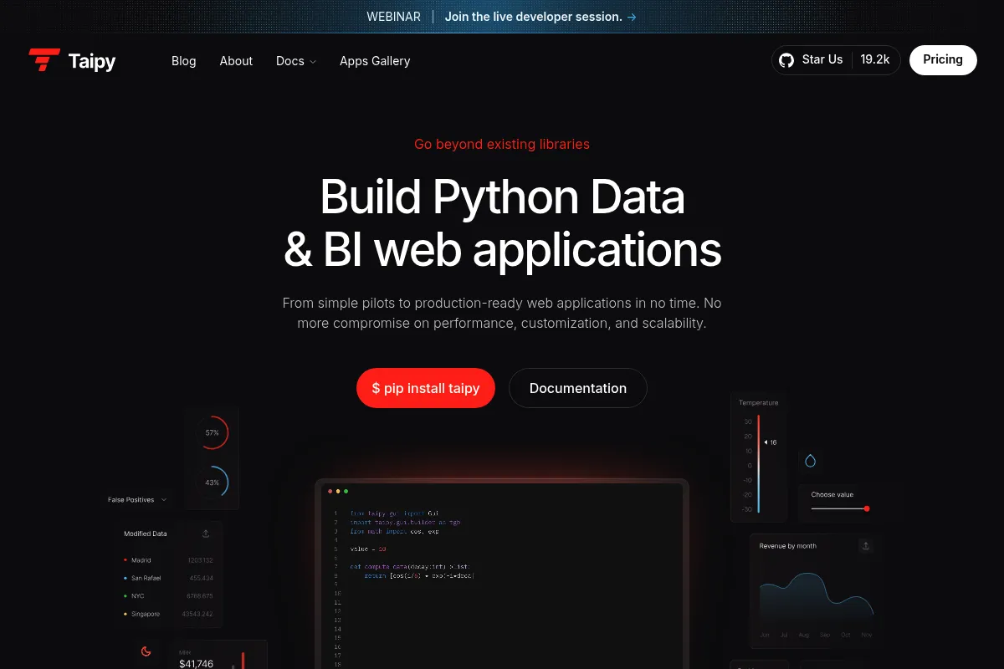Click the Revenue by month export icon
Viewport: 1004px width, 669px height.
click(866, 546)
